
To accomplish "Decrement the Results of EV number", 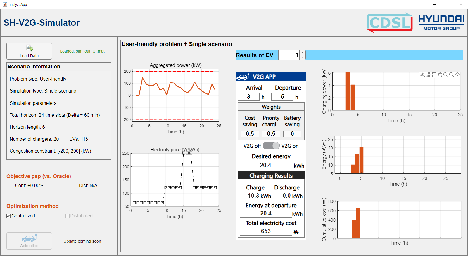I will pyautogui.click(x=303, y=57).
